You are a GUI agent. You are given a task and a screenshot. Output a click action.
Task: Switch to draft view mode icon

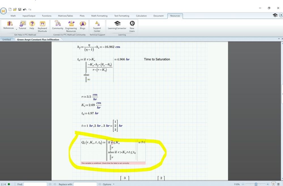click(278, 184)
